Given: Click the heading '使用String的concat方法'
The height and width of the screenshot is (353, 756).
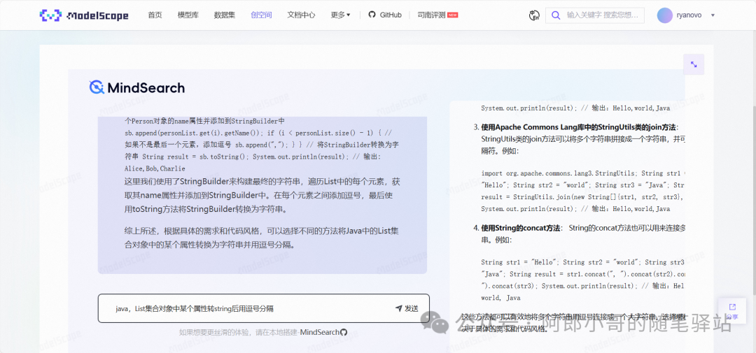Looking at the screenshot, I should pyautogui.click(x=520, y=228).
